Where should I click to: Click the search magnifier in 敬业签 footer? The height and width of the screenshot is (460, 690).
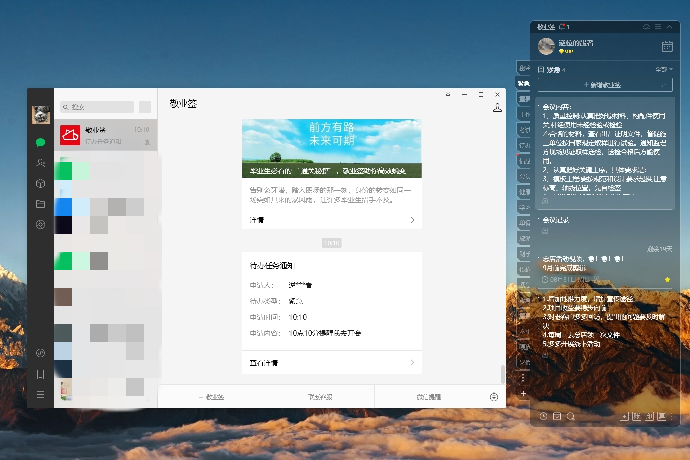click(x=571, y=416)
